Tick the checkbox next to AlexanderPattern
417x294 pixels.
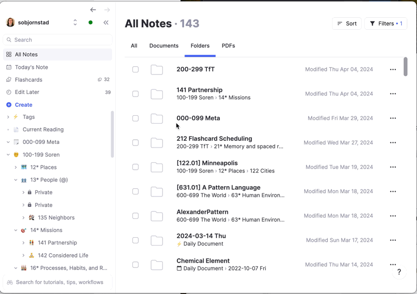pos(136,216)
